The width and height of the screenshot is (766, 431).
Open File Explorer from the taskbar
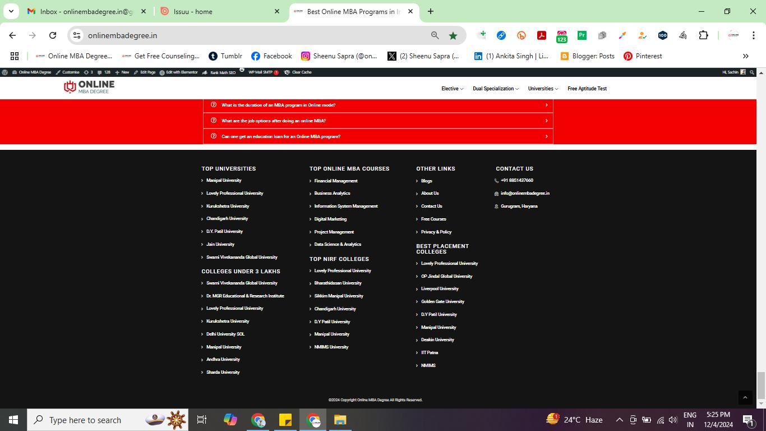click(340, 420)
